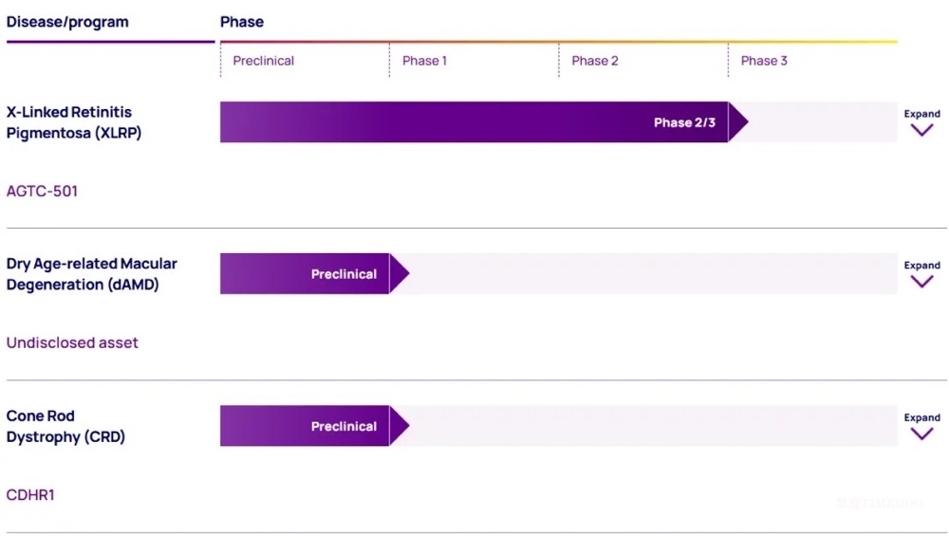Select the Phase 2 stage label

(x=595, y=61)
